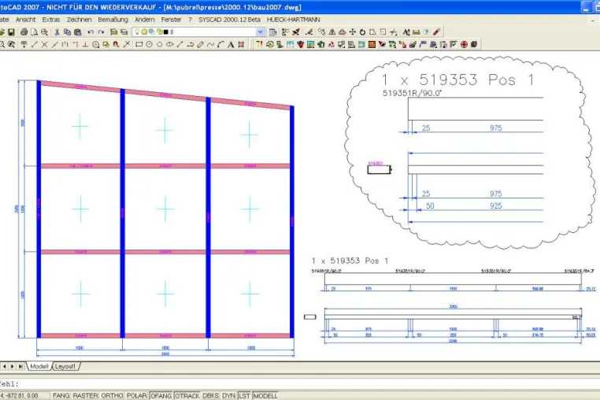Toggle POLAR tracking in status bar
The image size is (600, 400).
click(136, 395)
